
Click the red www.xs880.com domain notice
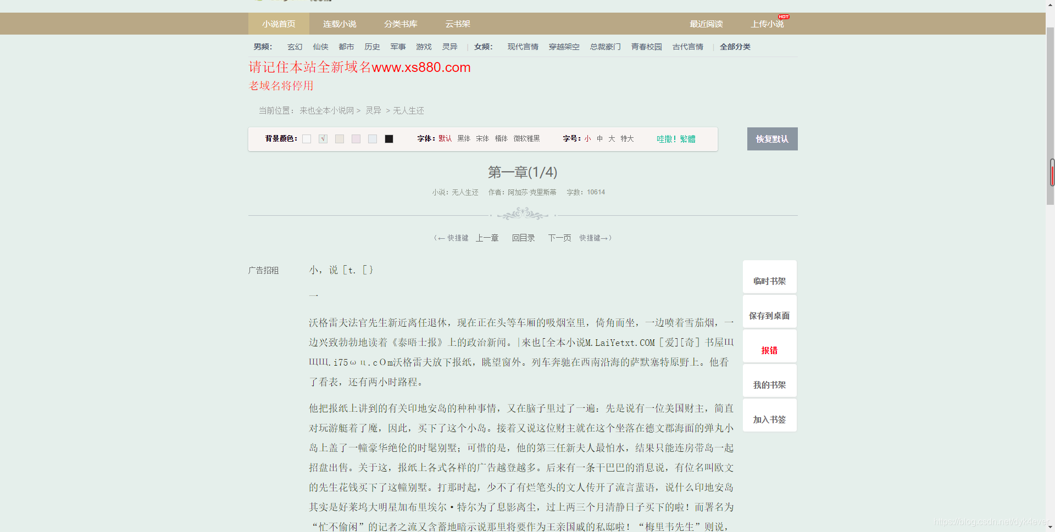[x=359, y=67]
